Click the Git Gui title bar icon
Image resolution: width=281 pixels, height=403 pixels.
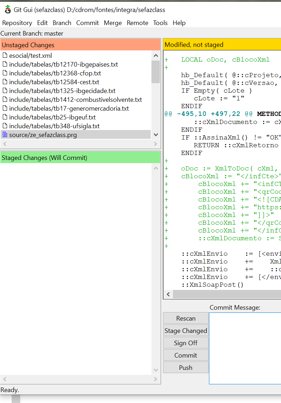point(7,10)
